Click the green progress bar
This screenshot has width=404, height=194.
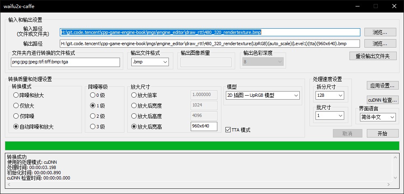202,145
